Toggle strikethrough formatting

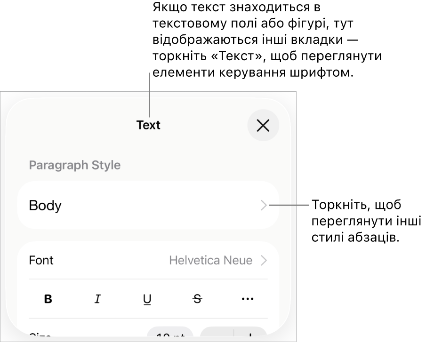[198, 299]
